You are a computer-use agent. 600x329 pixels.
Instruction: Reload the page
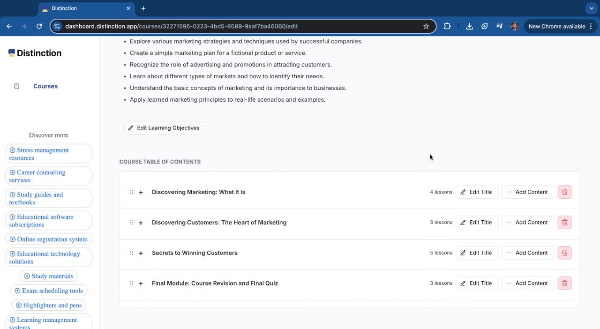(x=39, y=26)
